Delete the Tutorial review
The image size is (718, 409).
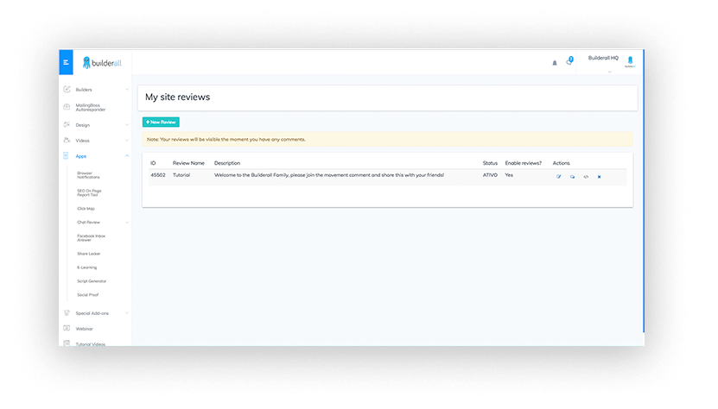click(x=599, y=176)
